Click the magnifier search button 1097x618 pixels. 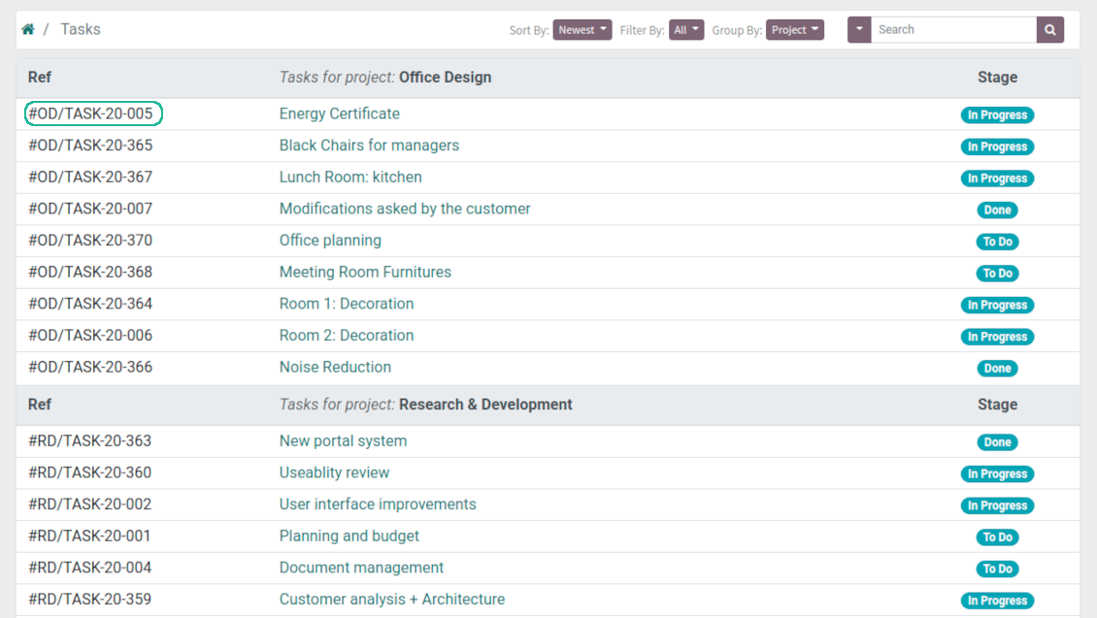pyautogui.click(x=1049, y=30)
